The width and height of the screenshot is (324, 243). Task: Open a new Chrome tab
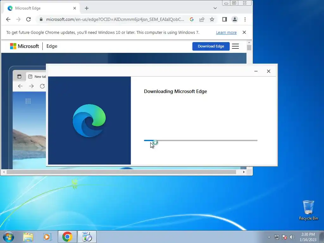87,8
